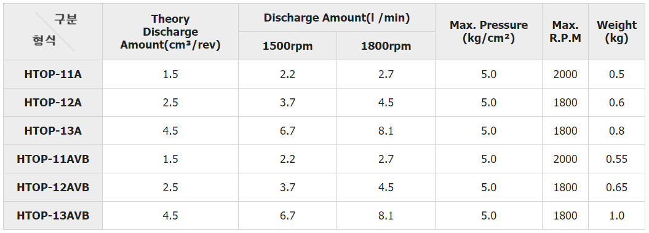Click the HTOP-12AVB model cell
Image resolution: width=649 pixels, height=233 pixels.
(53, 187)
